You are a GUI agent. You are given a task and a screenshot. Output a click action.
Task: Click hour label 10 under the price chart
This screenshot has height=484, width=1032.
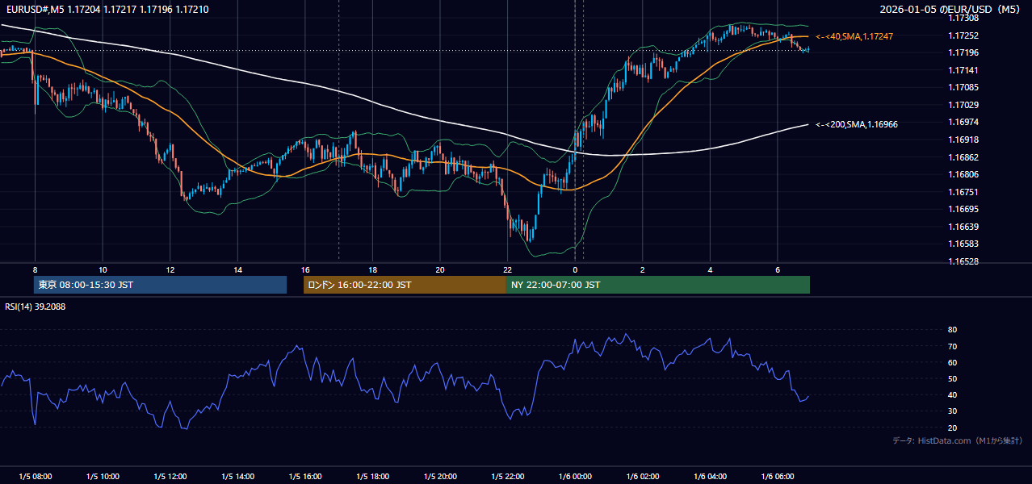[x=103, y=269]
